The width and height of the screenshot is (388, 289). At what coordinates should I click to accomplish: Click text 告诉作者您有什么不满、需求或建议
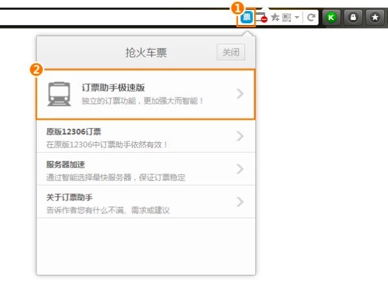click(108, 210)
